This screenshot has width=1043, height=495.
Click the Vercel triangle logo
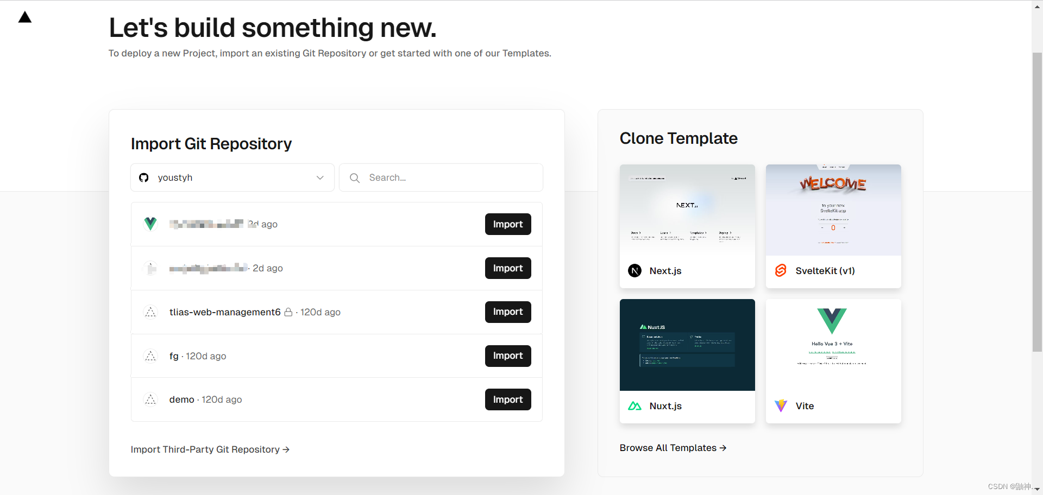(x=25, y=17)
